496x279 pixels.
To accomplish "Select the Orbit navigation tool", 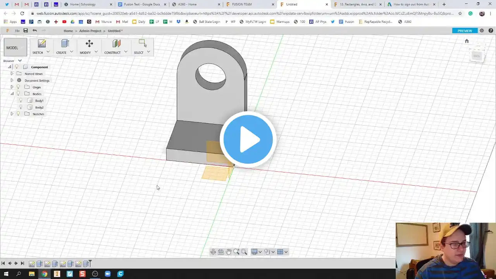I will point(213,252).
